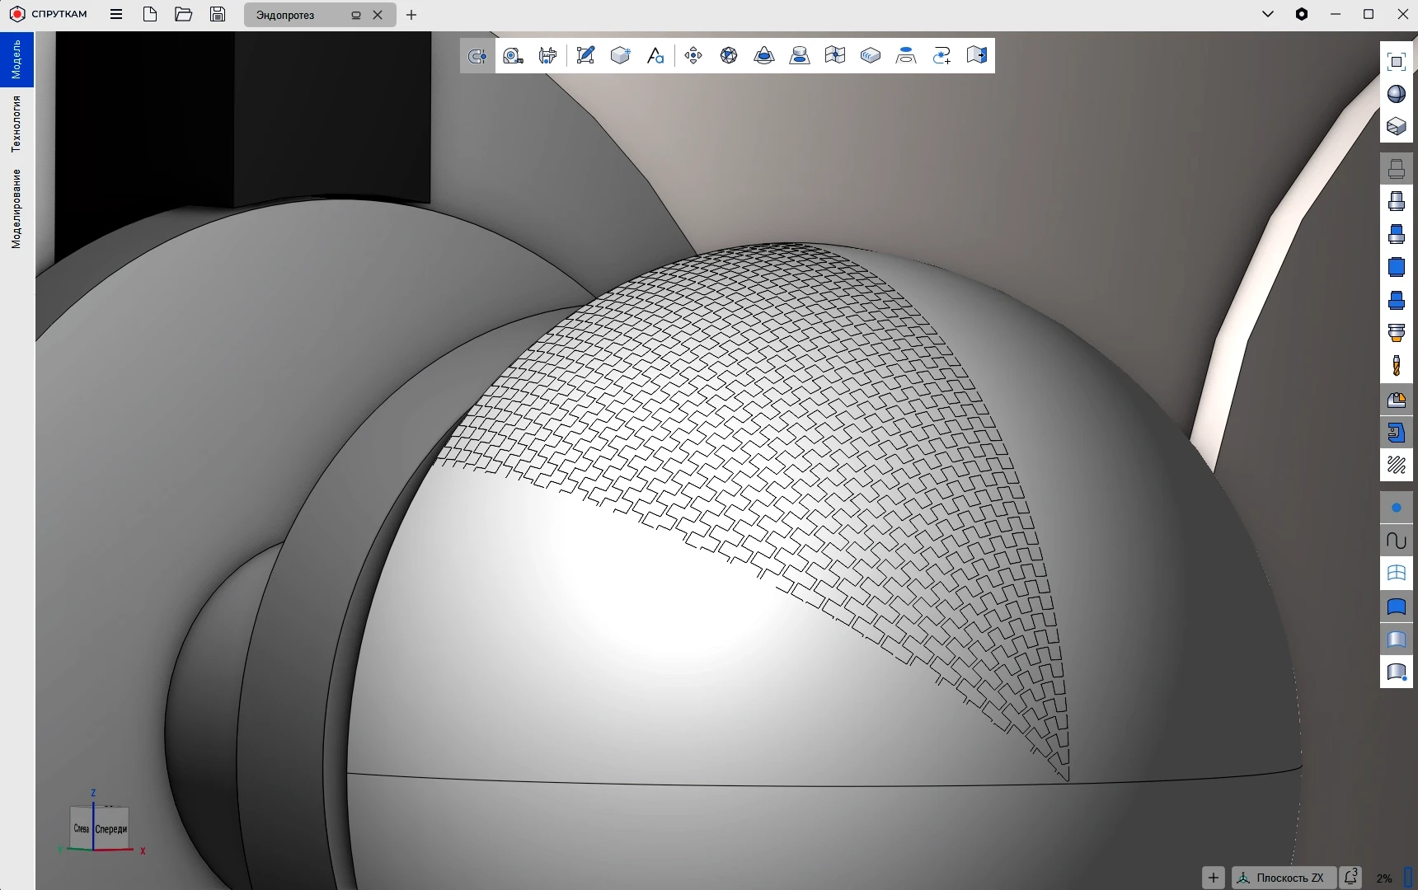Toggle the machining result yellow icon
The height and width of the screenshot is (890, 1418).
(x=1397, y=400)
